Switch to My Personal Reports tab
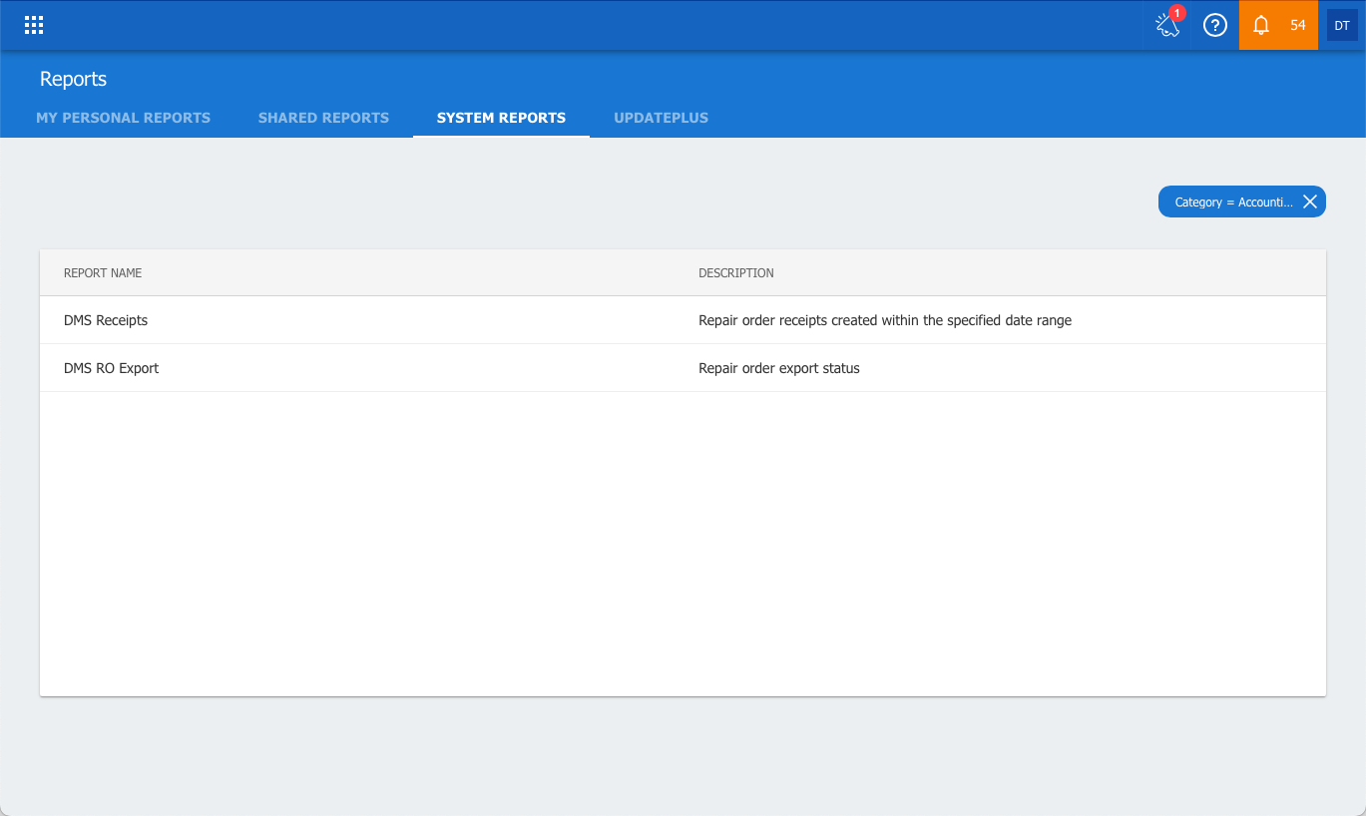 click(123, 118)
